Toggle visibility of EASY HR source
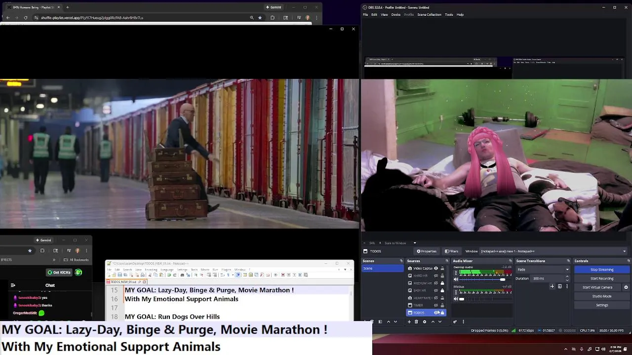Image resolution: width=632 pixels, height=355 pixels. pos(436,290)
